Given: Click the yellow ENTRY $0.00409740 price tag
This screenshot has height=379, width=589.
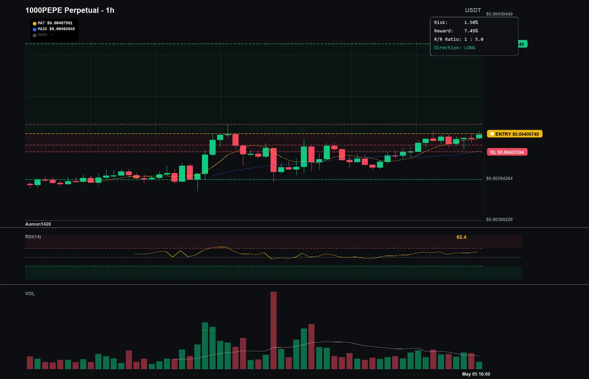Looking at the screenshot, I should tap(515, 134).
